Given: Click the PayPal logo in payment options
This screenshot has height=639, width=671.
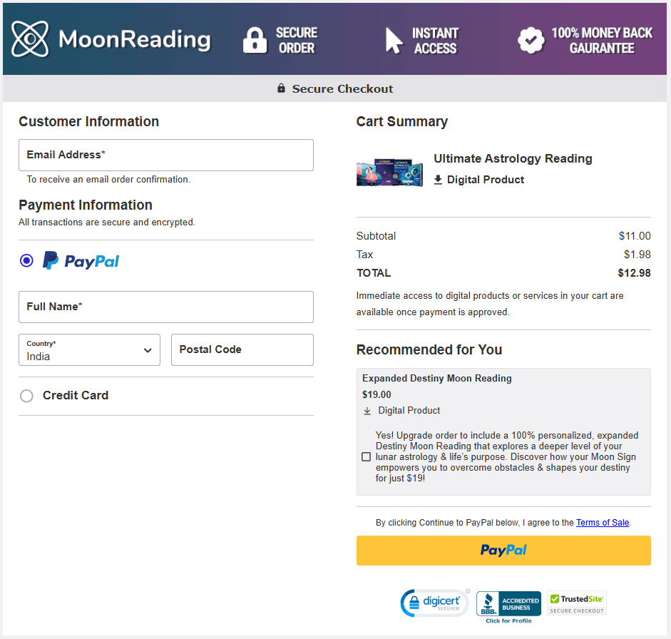Looking at the screenshot, I should [81, 260].
